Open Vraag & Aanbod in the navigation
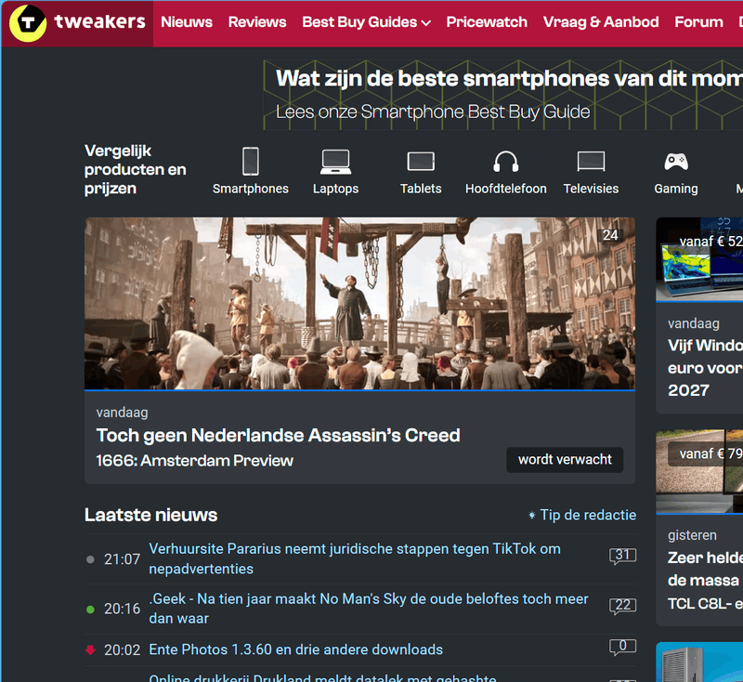 pyautogui.click(x=601, y=22)
